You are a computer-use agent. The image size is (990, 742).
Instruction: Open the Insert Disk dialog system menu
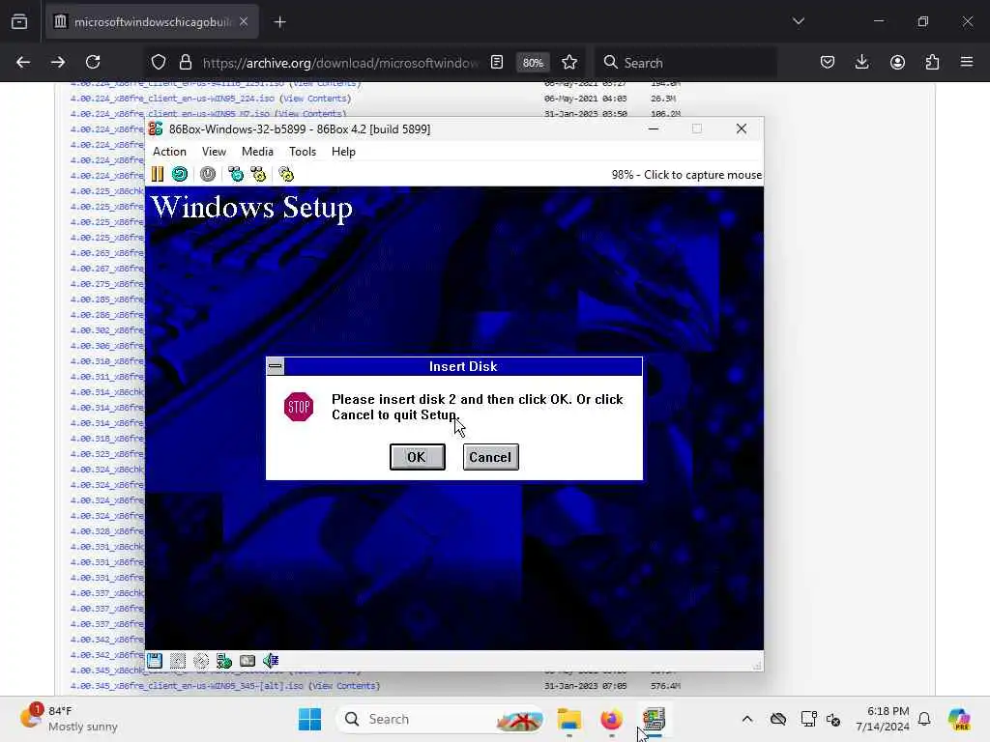pyautogui.click(x=276, y=366)
